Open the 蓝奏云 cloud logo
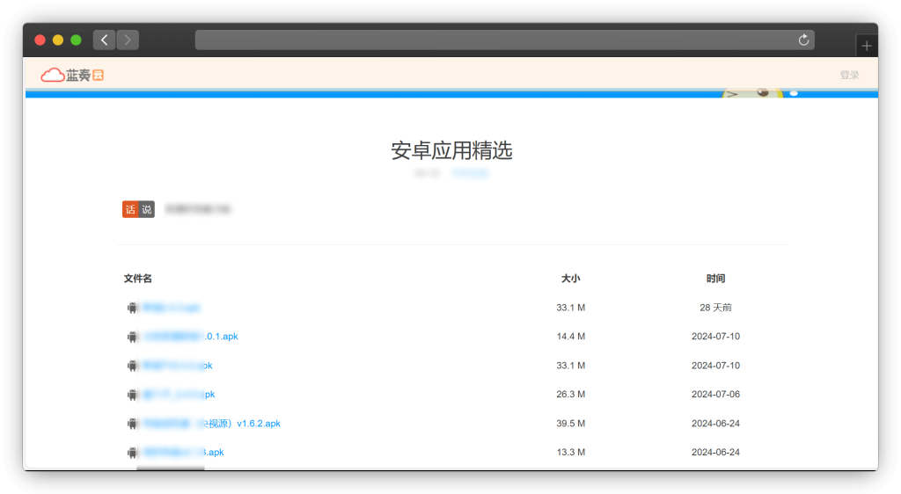The image size is (901, 494). (x=72, y=76)
